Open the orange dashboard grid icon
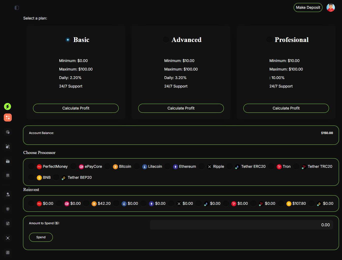This screenshot has width=342, height=260. click(x=8, y=117)
